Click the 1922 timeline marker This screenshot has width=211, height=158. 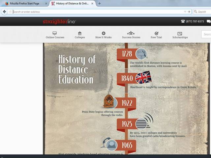point(127,103)
